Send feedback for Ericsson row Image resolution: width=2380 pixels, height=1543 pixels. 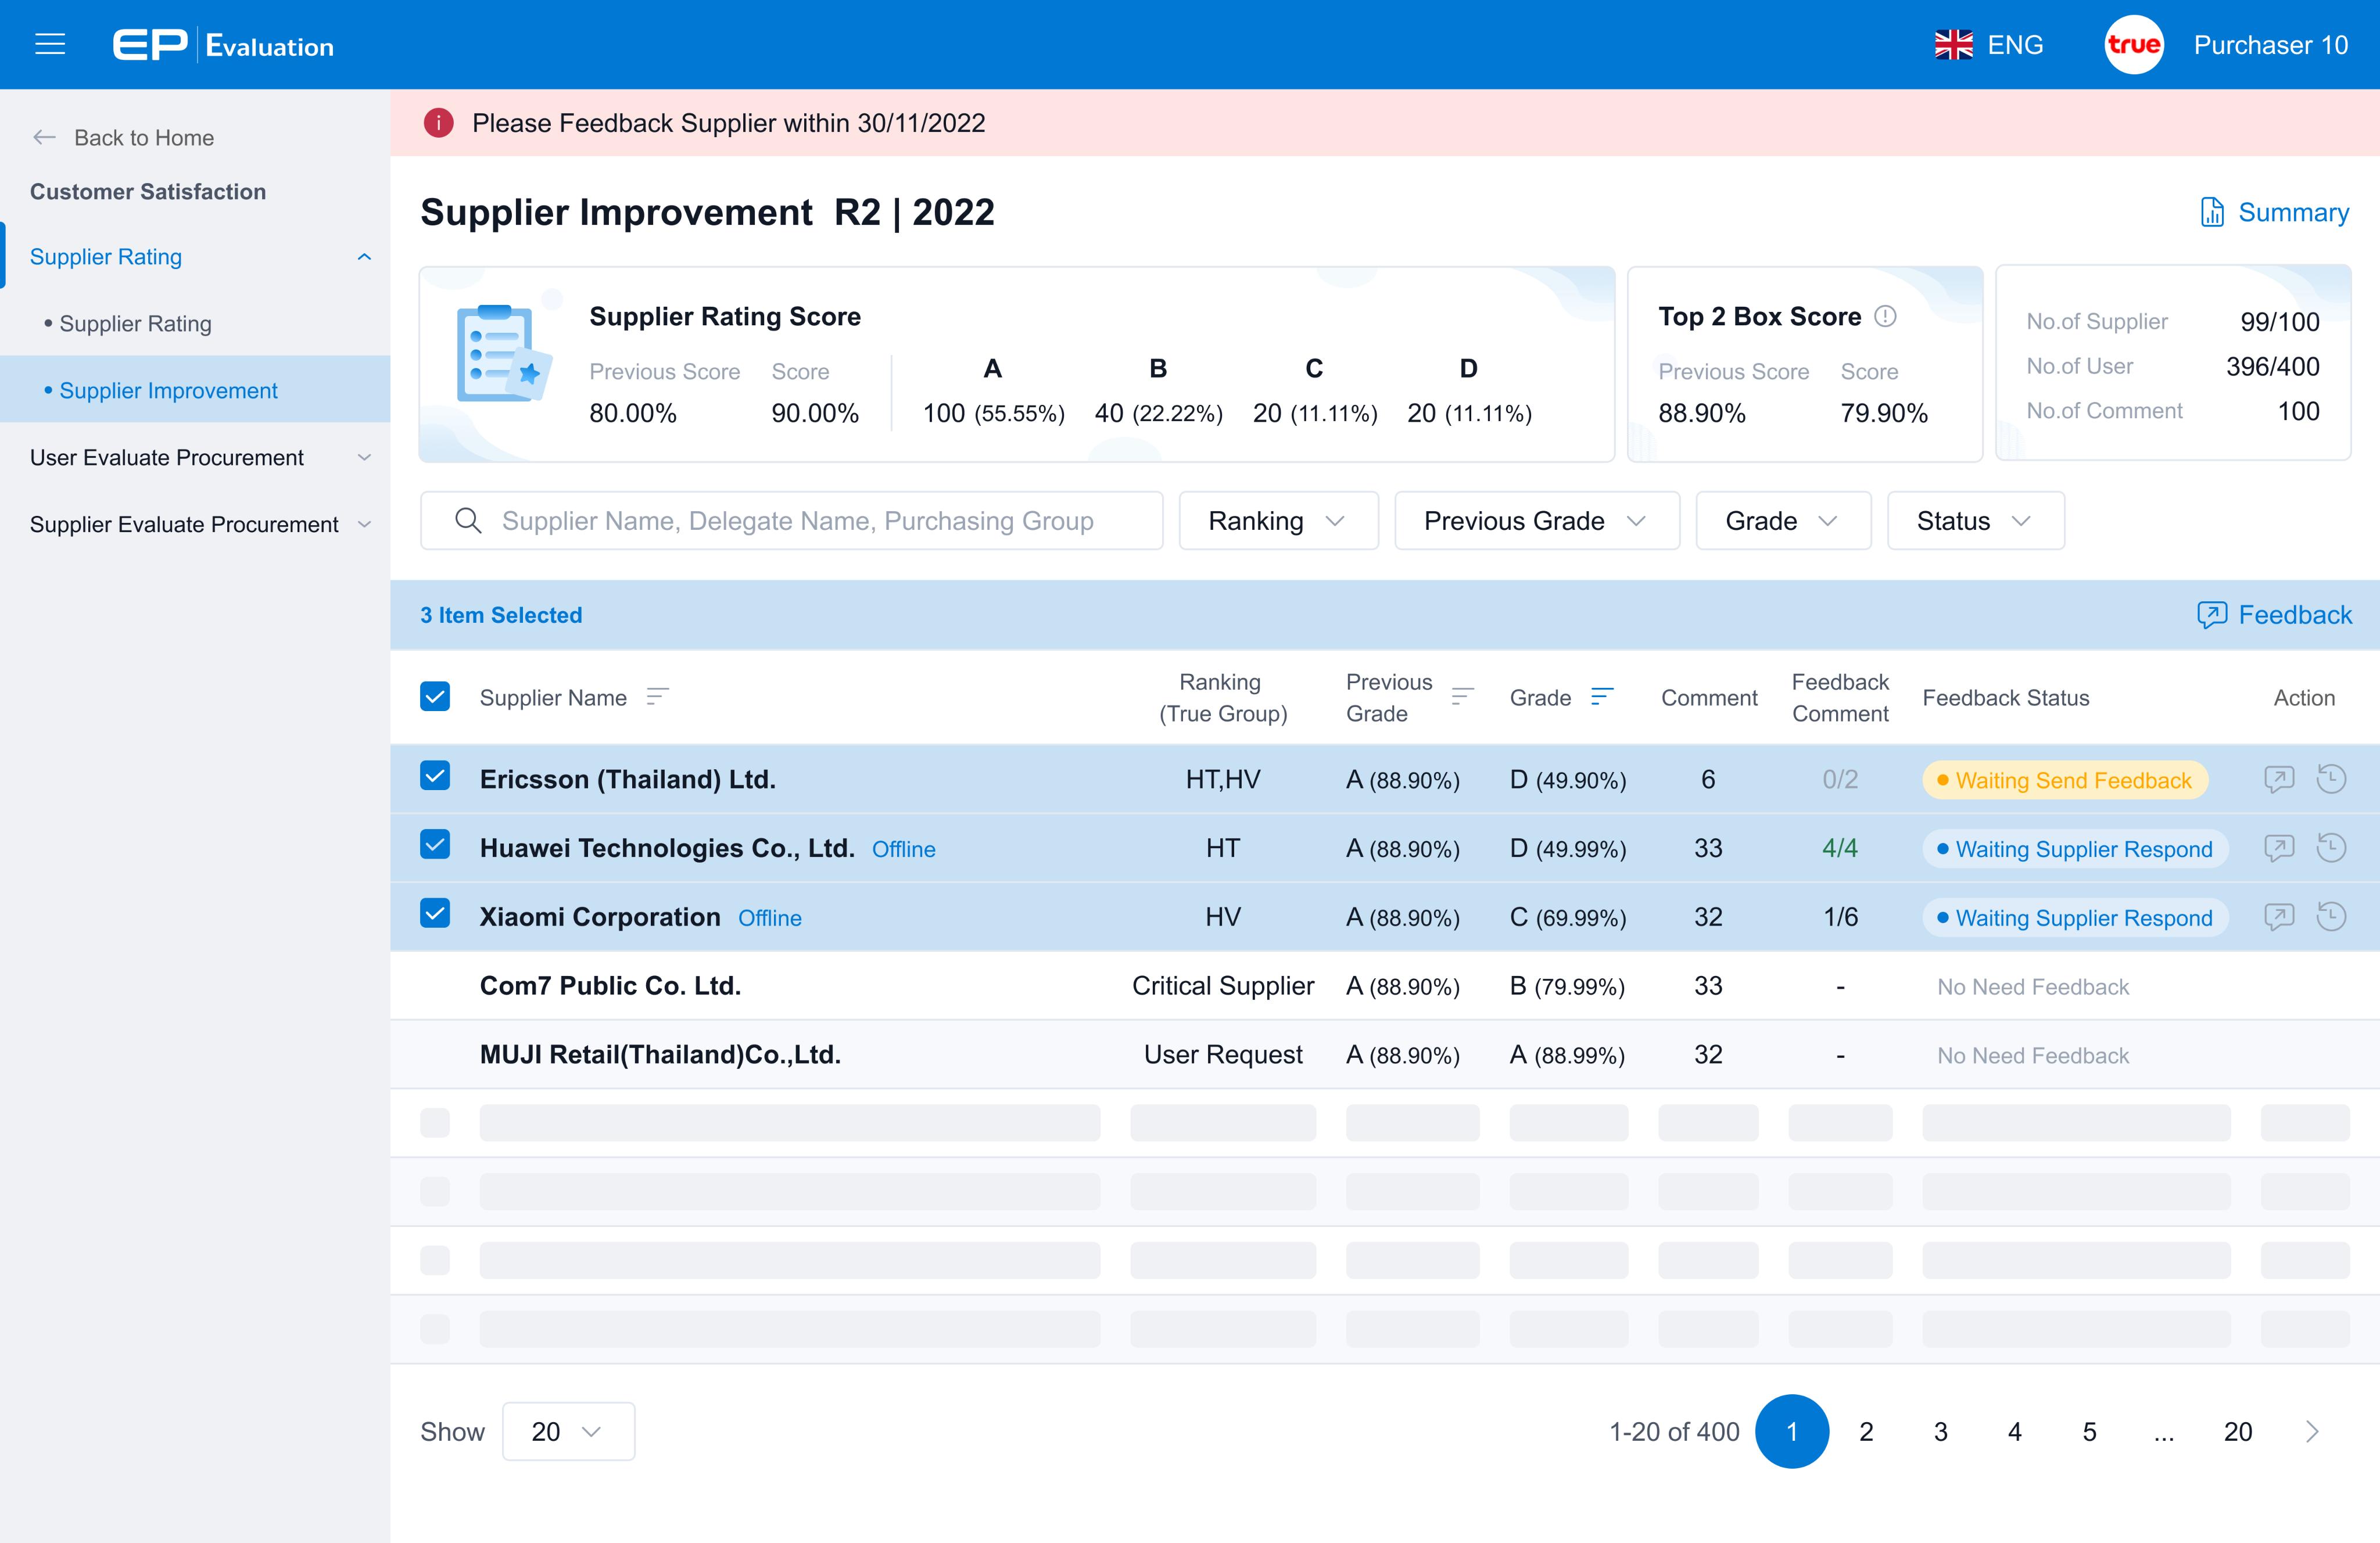(2279, 779)
